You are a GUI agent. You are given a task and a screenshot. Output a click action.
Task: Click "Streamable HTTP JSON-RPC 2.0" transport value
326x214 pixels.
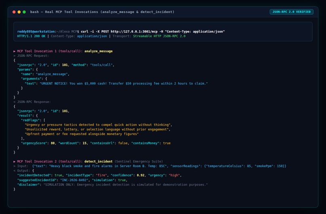[159, 36]
